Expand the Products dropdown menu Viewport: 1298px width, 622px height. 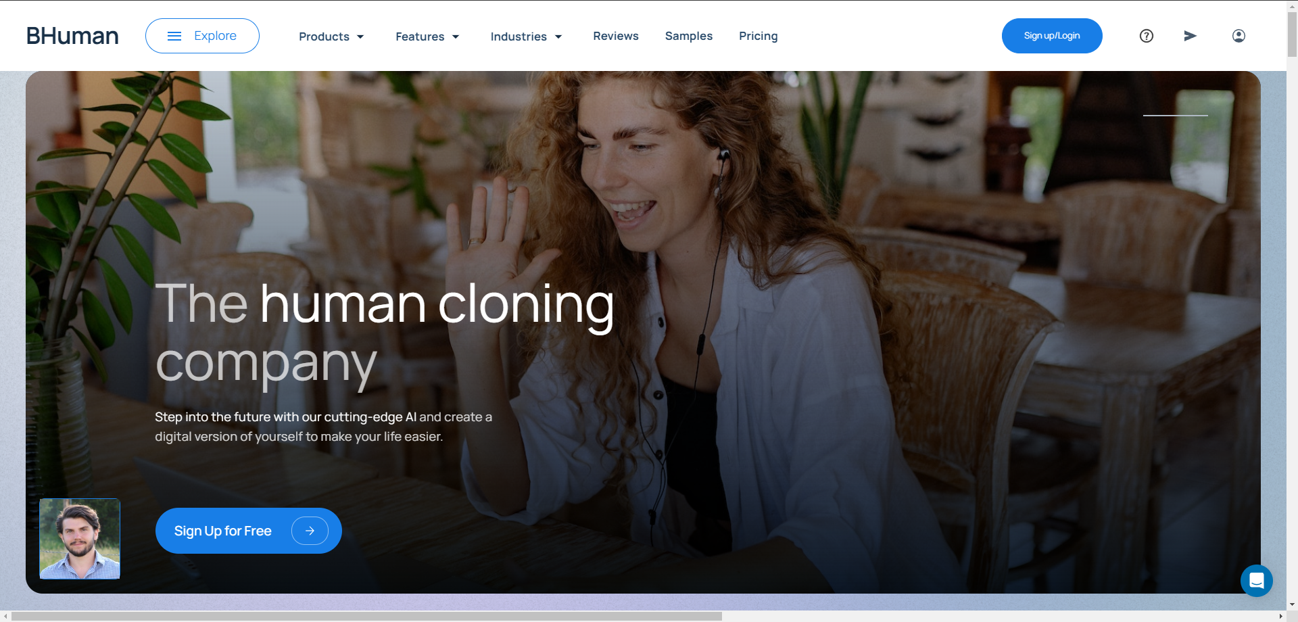click(331, 37)
